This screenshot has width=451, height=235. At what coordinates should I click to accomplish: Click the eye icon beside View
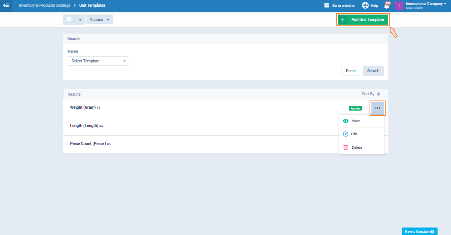346,121
